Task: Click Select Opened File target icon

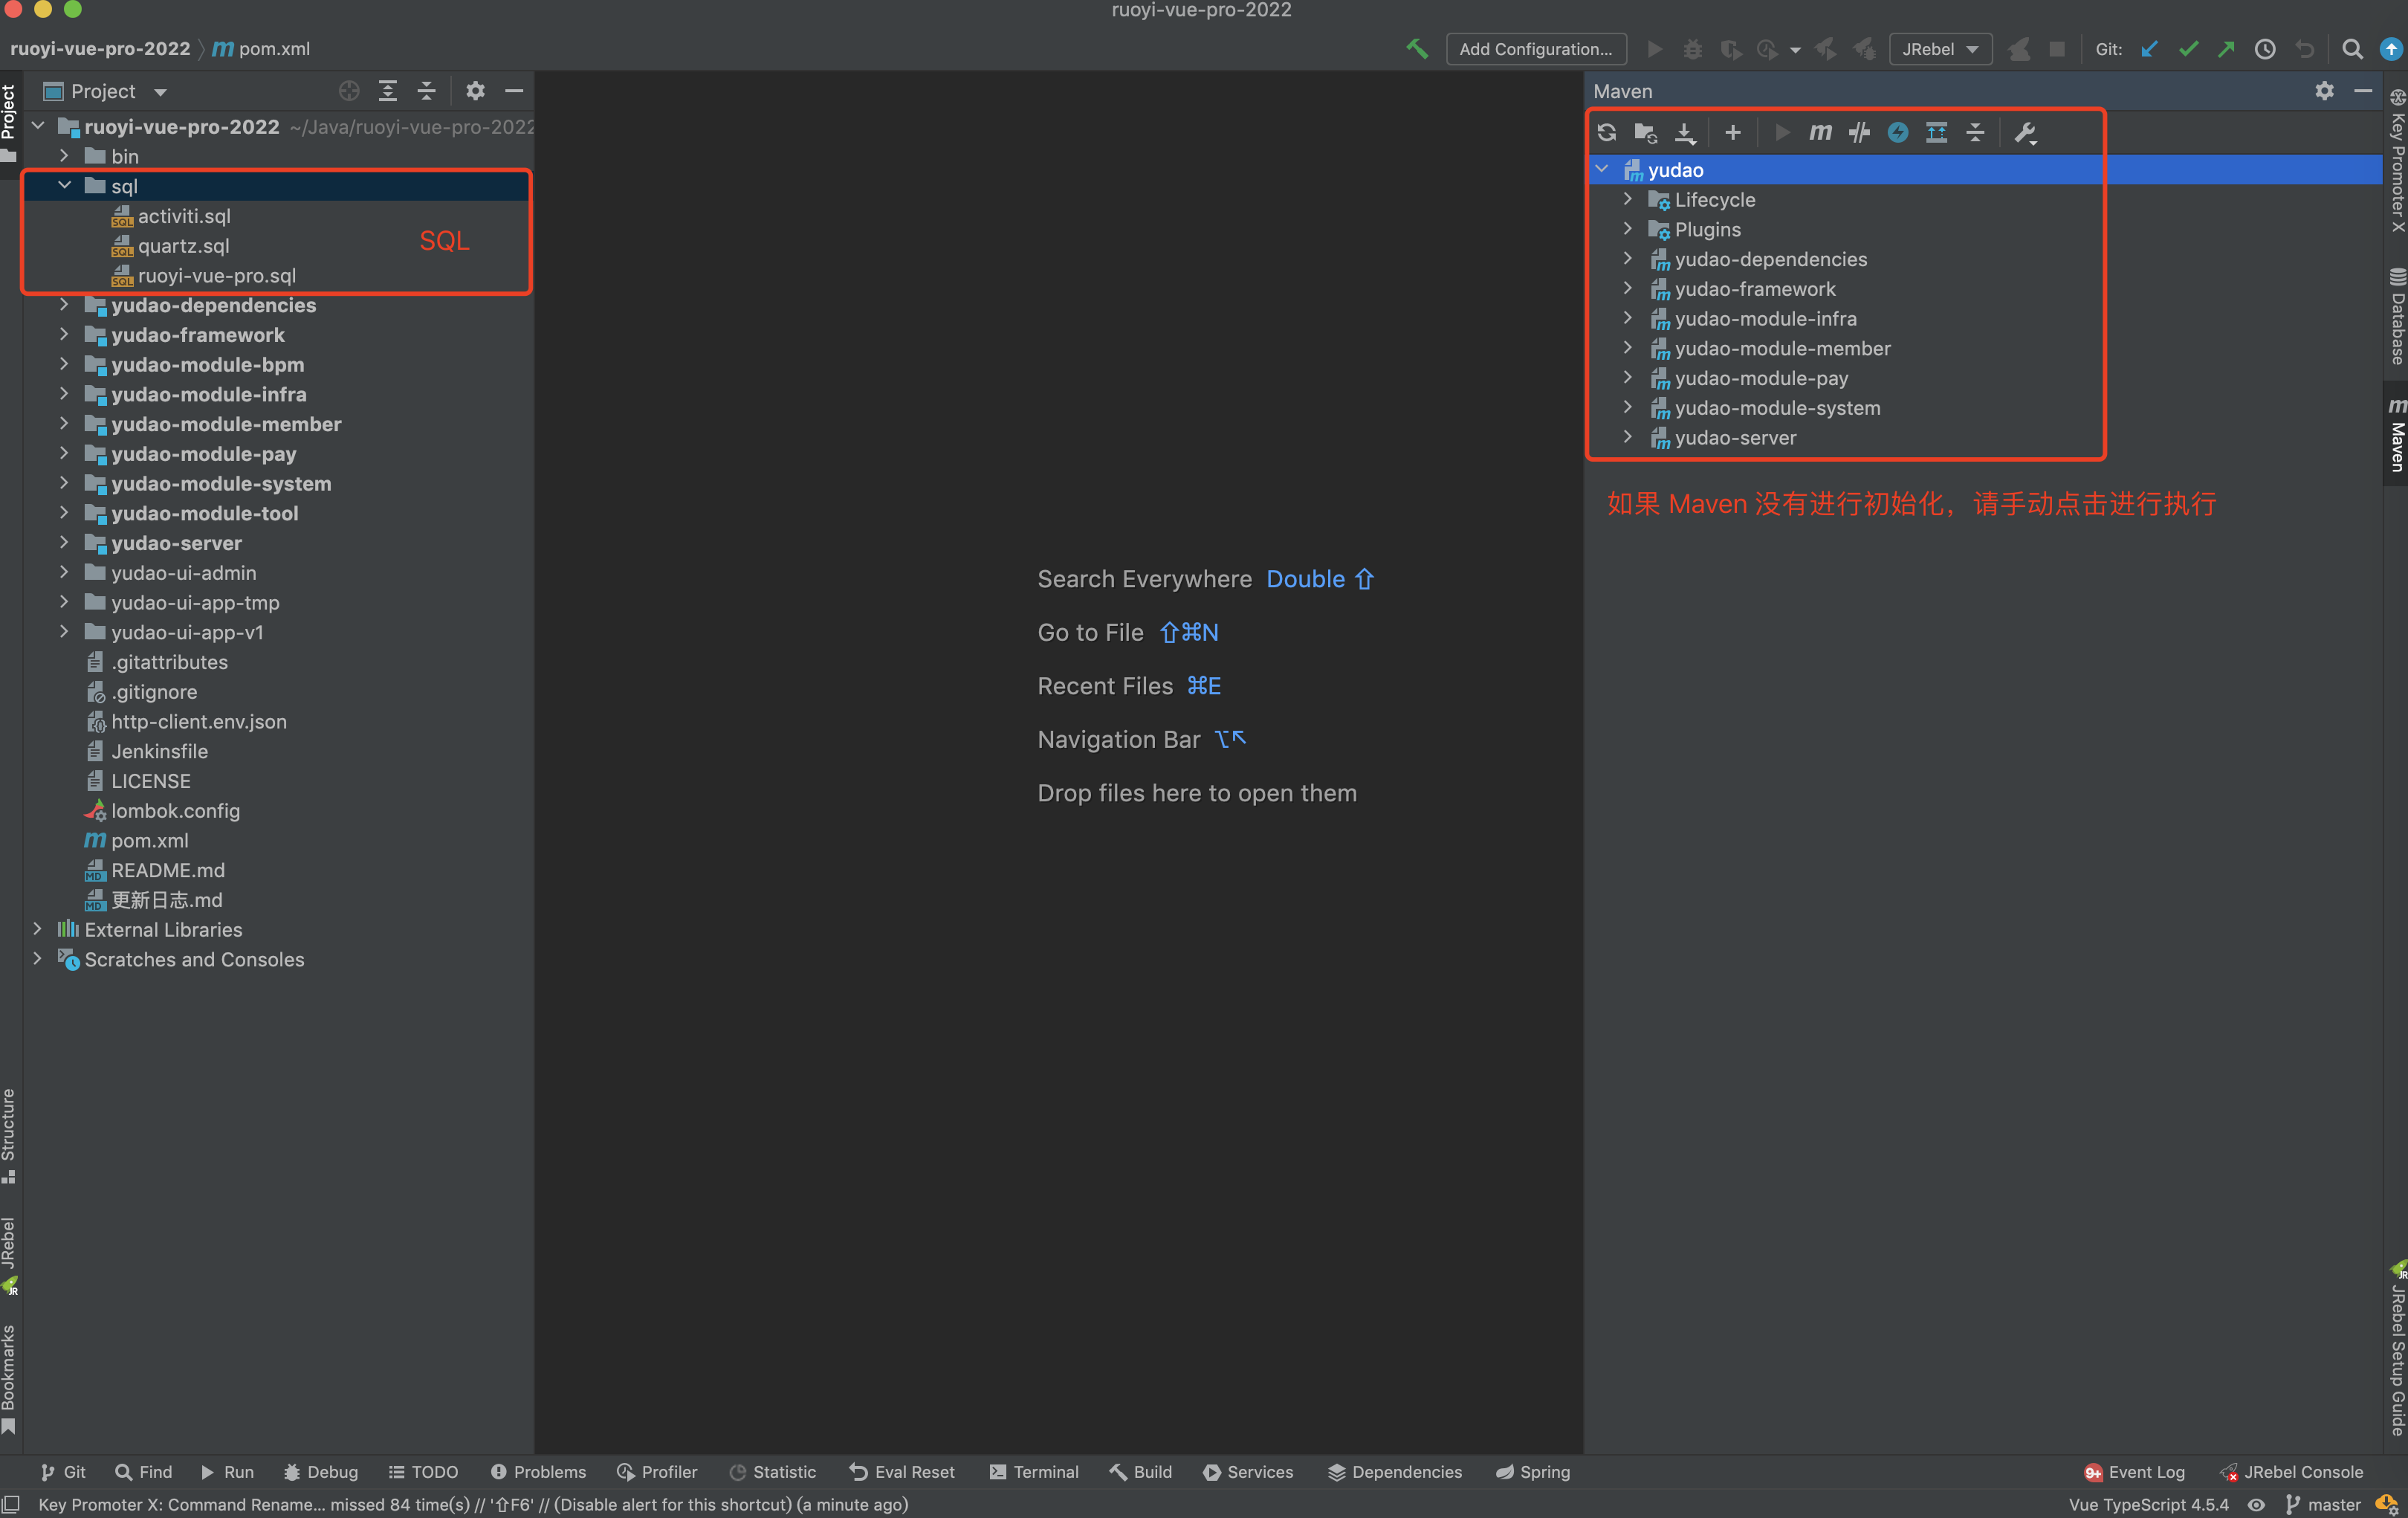Action: [x=349, y=91]
